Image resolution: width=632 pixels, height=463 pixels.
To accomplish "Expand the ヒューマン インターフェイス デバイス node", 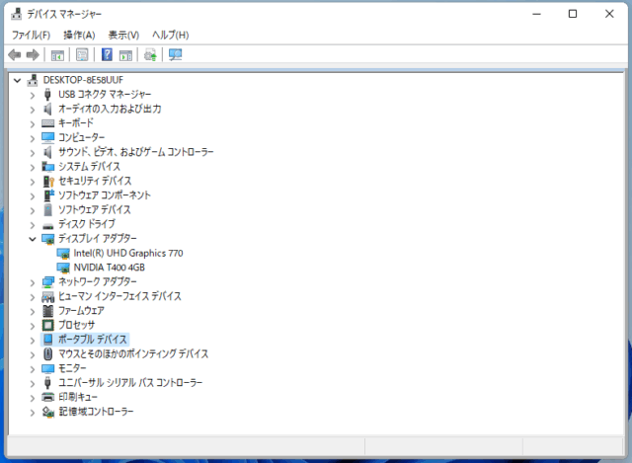I will pyautogui.click(x=33, y=297).
